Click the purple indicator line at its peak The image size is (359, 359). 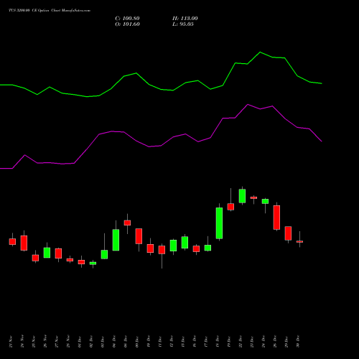(248, 105)
